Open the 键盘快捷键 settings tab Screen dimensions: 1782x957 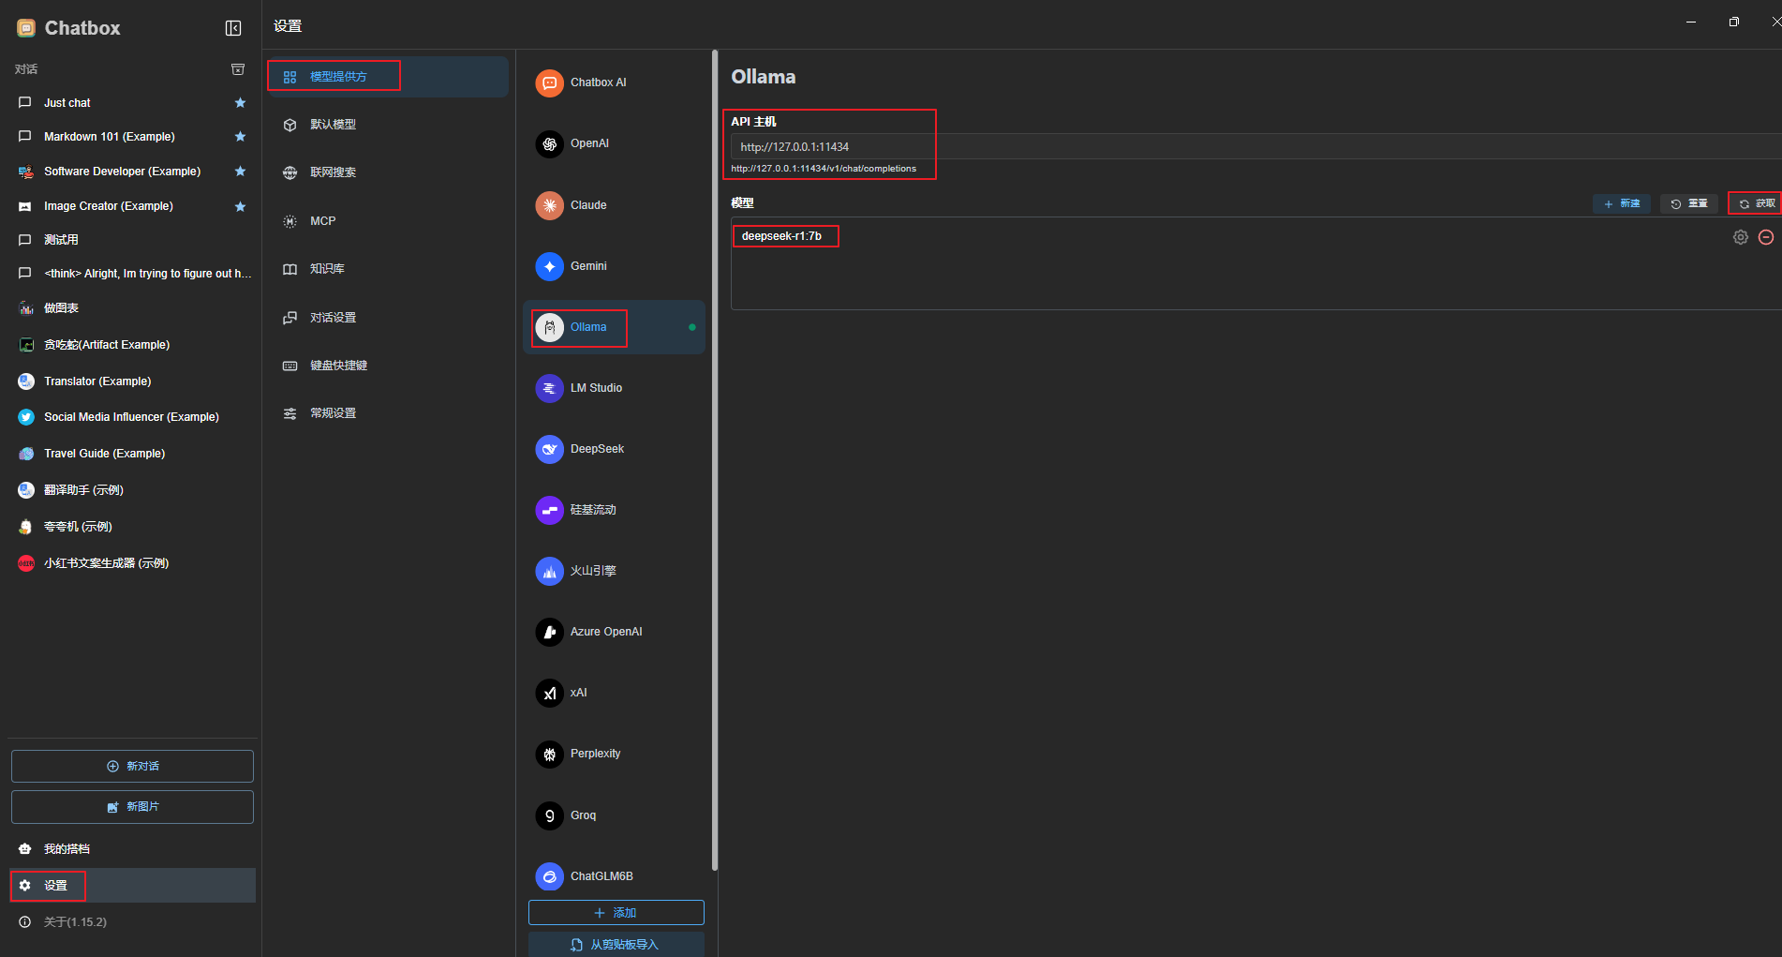click(x=388, y=366)
